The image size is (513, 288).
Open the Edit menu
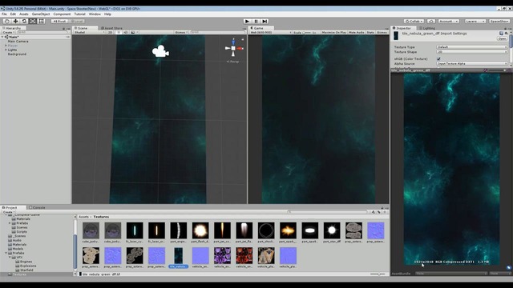pos(13,14)
